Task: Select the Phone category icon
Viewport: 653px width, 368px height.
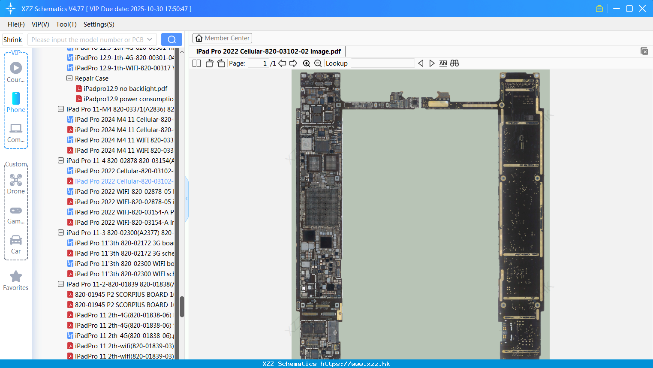Action: click(16, 102)
